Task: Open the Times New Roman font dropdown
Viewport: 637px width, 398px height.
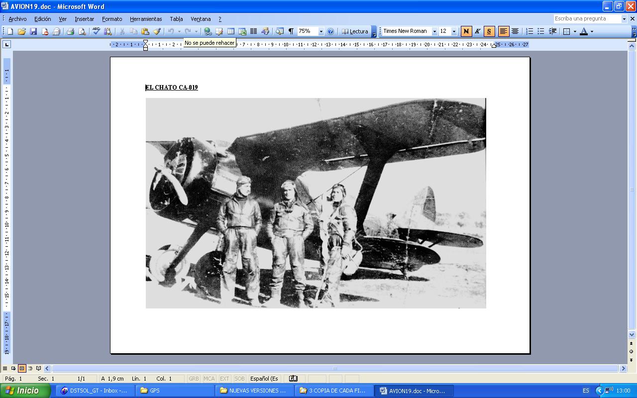Action: 434,31
